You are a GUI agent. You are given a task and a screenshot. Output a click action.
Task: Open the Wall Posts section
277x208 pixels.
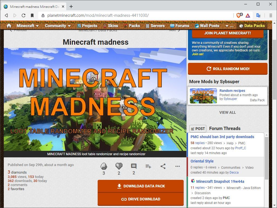coord(207,26)
